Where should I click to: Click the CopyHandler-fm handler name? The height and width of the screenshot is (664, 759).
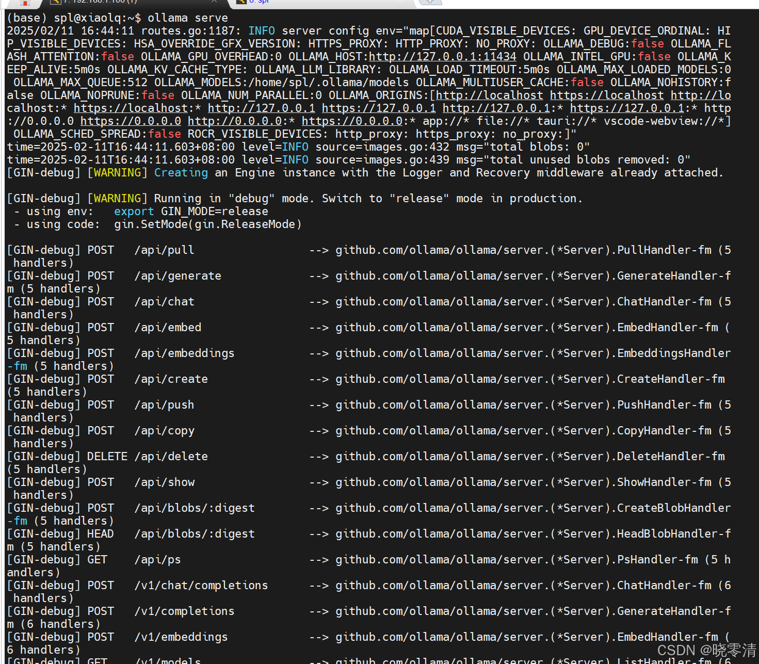click(664, 431)
